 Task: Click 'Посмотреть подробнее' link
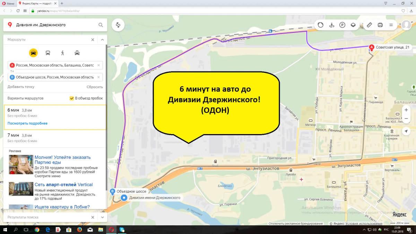(27, 123)
